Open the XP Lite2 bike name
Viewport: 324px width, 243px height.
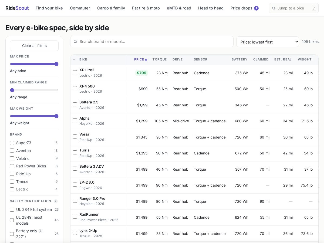click(87, 70)
